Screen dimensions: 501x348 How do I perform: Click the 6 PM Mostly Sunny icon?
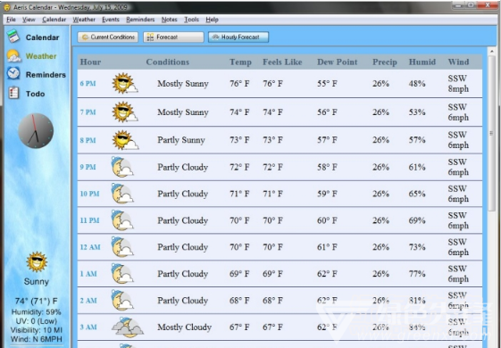click(x=125, y=84)
